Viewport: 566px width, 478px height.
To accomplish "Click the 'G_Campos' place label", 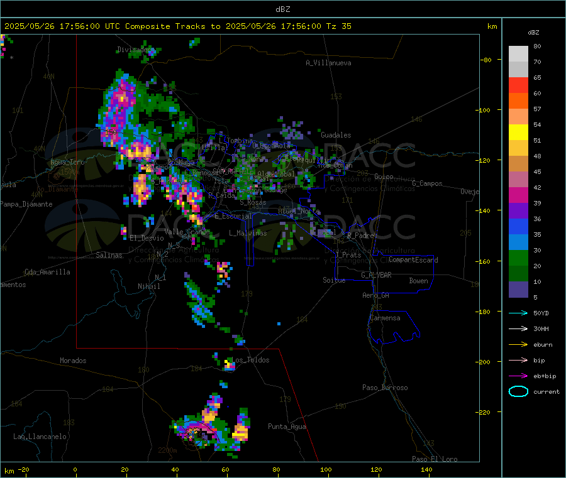I will [427, 183].
